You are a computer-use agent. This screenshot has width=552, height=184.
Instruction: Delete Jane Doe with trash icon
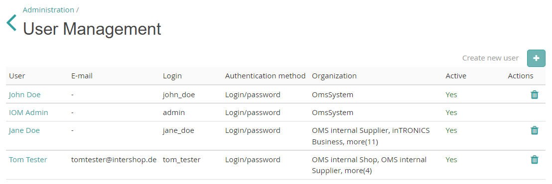click(535, 130)
